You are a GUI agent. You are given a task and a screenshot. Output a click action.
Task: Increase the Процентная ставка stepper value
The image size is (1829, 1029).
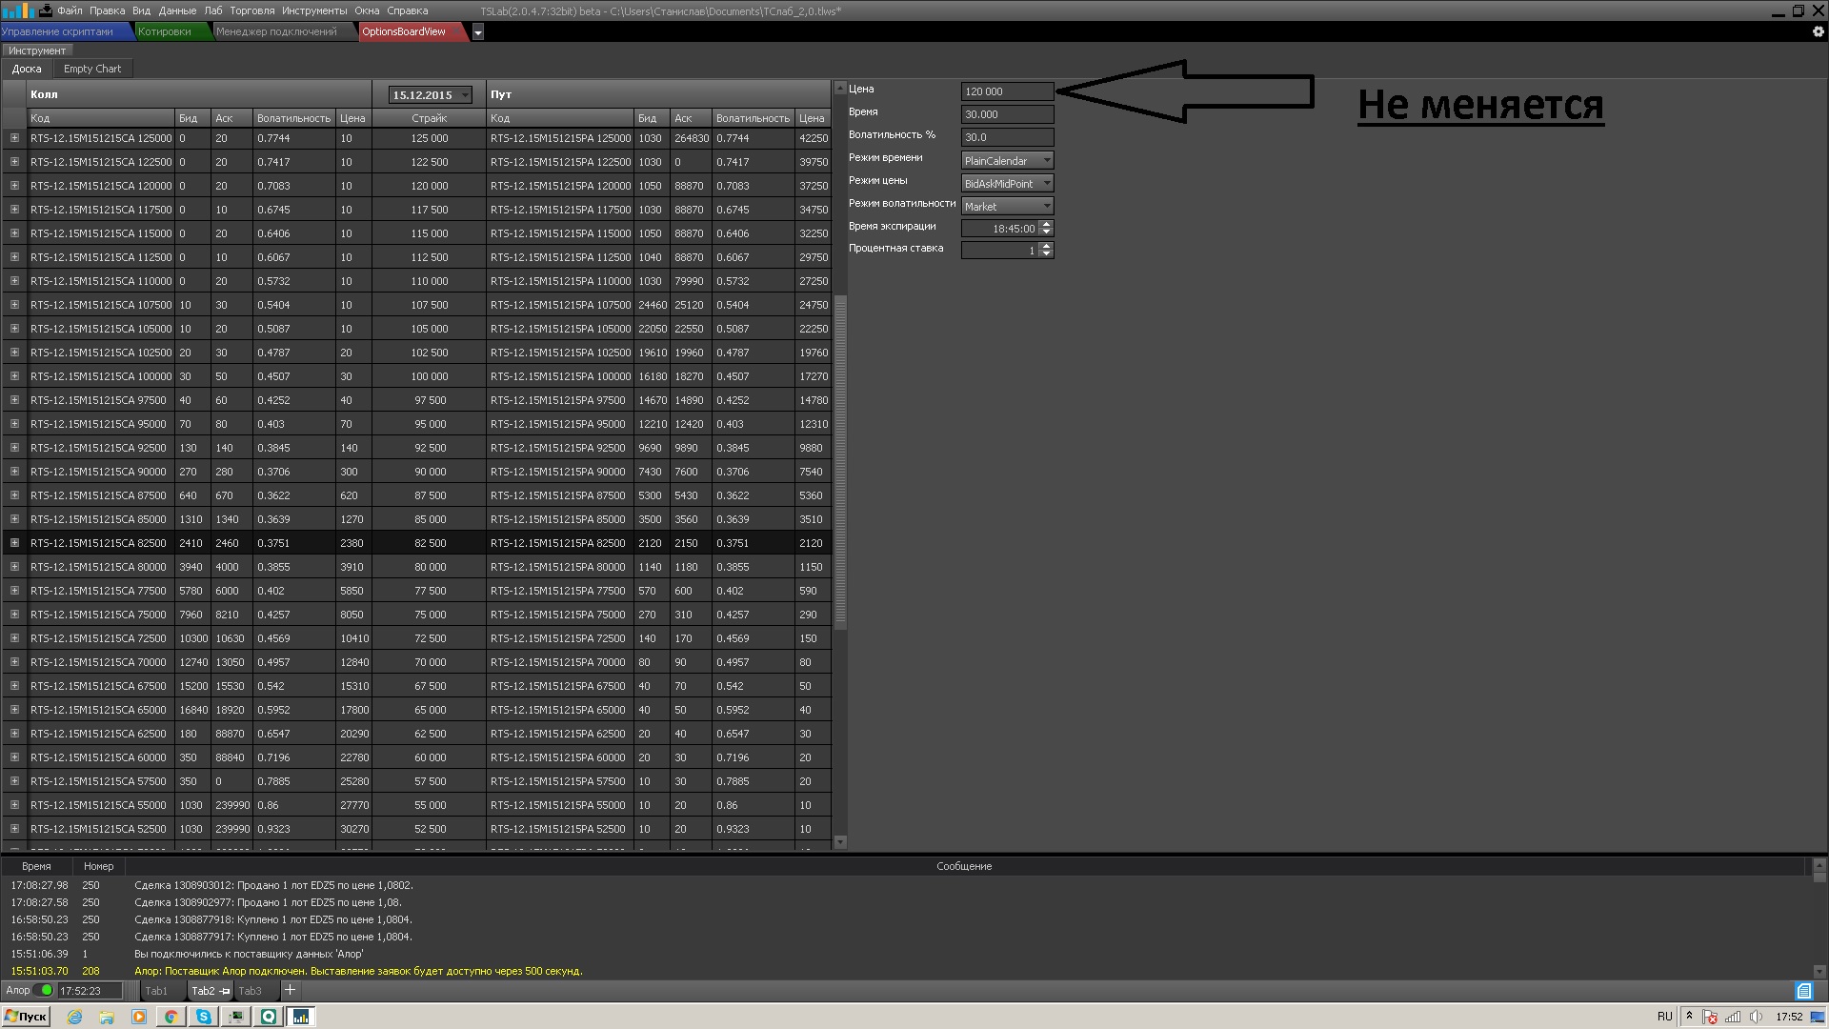pos(1046,246)
